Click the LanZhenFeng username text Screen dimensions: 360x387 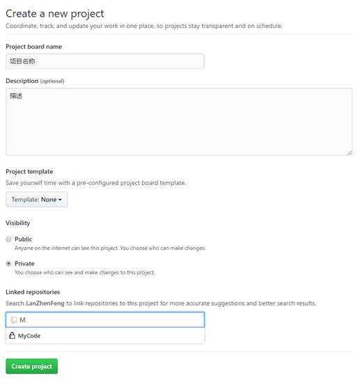pos(45,303)
